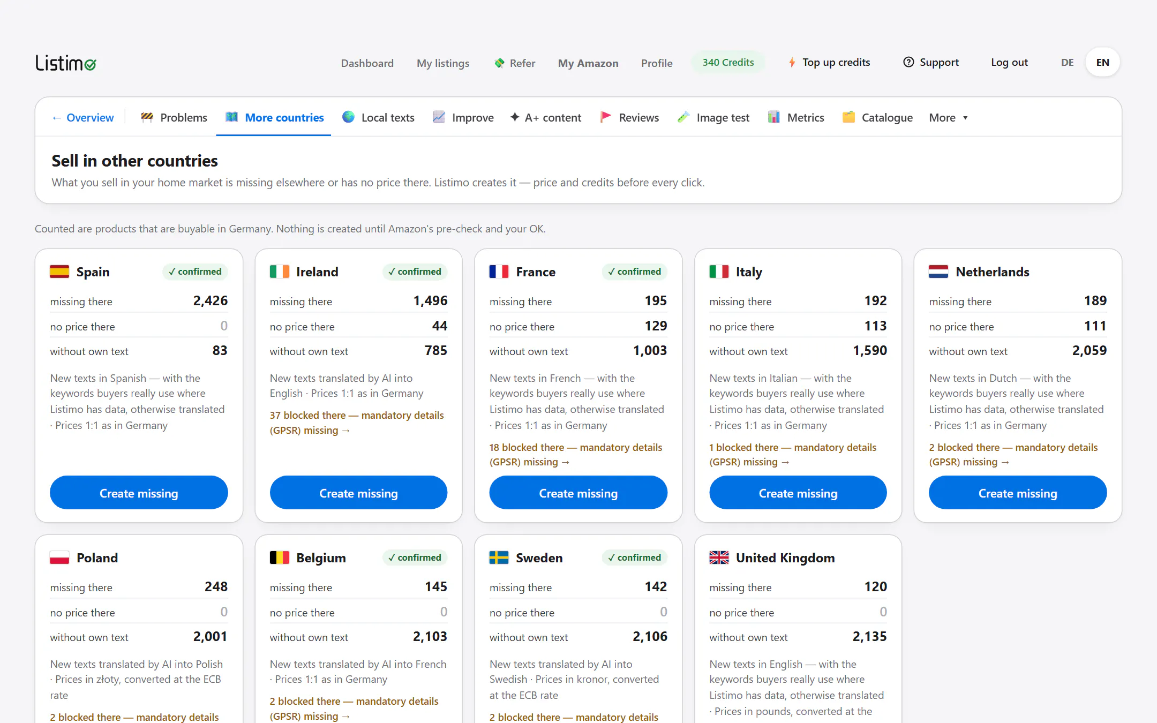The height and width of the screenshot is (723, 1157).
Task: Click the Netherlands flag icon
Action: tap(938, 272)
